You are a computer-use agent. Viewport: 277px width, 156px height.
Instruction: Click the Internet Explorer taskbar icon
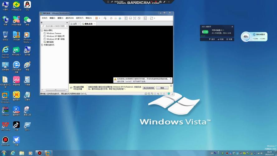(13, 153)
